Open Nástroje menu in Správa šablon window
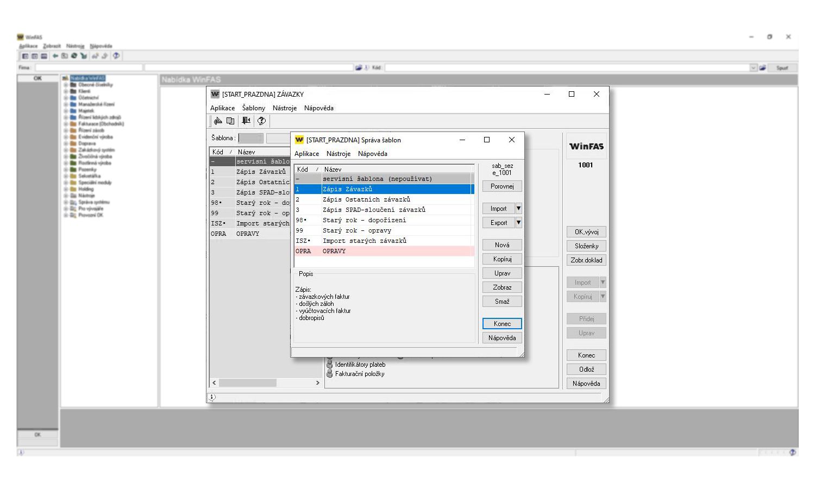 [338, 154]
